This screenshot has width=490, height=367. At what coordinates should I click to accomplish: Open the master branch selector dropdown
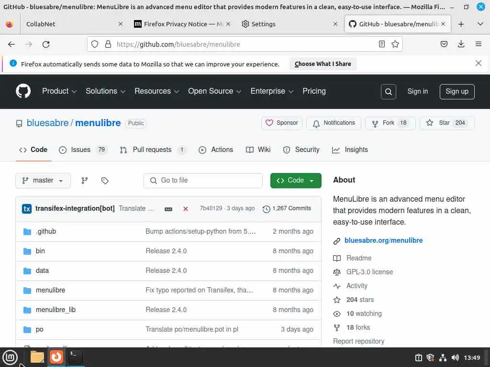pyautogui.click(x=43, y=181)
